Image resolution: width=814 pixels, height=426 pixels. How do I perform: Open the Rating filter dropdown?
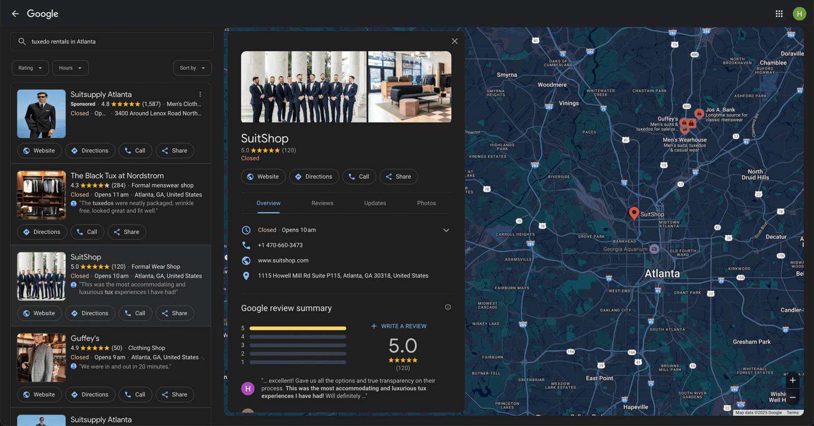(x=31, y=68)
